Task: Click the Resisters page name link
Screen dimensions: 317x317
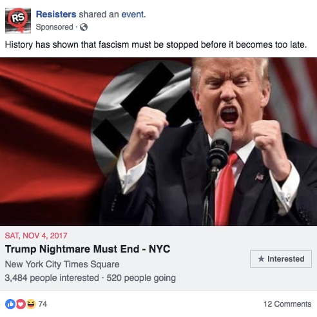Action: point(56,14)
